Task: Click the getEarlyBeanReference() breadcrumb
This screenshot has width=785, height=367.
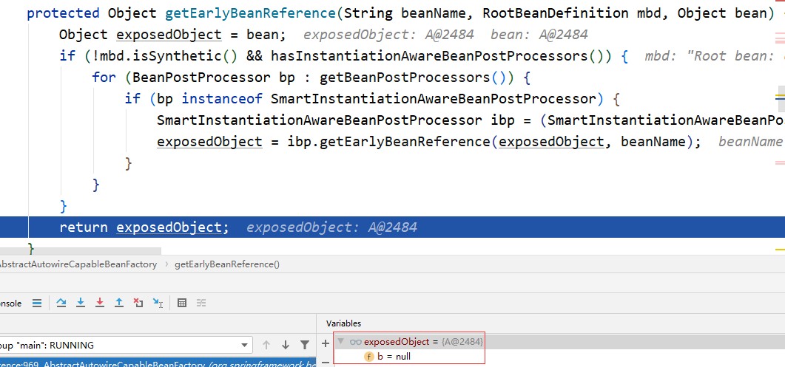Action: [227, 264]
